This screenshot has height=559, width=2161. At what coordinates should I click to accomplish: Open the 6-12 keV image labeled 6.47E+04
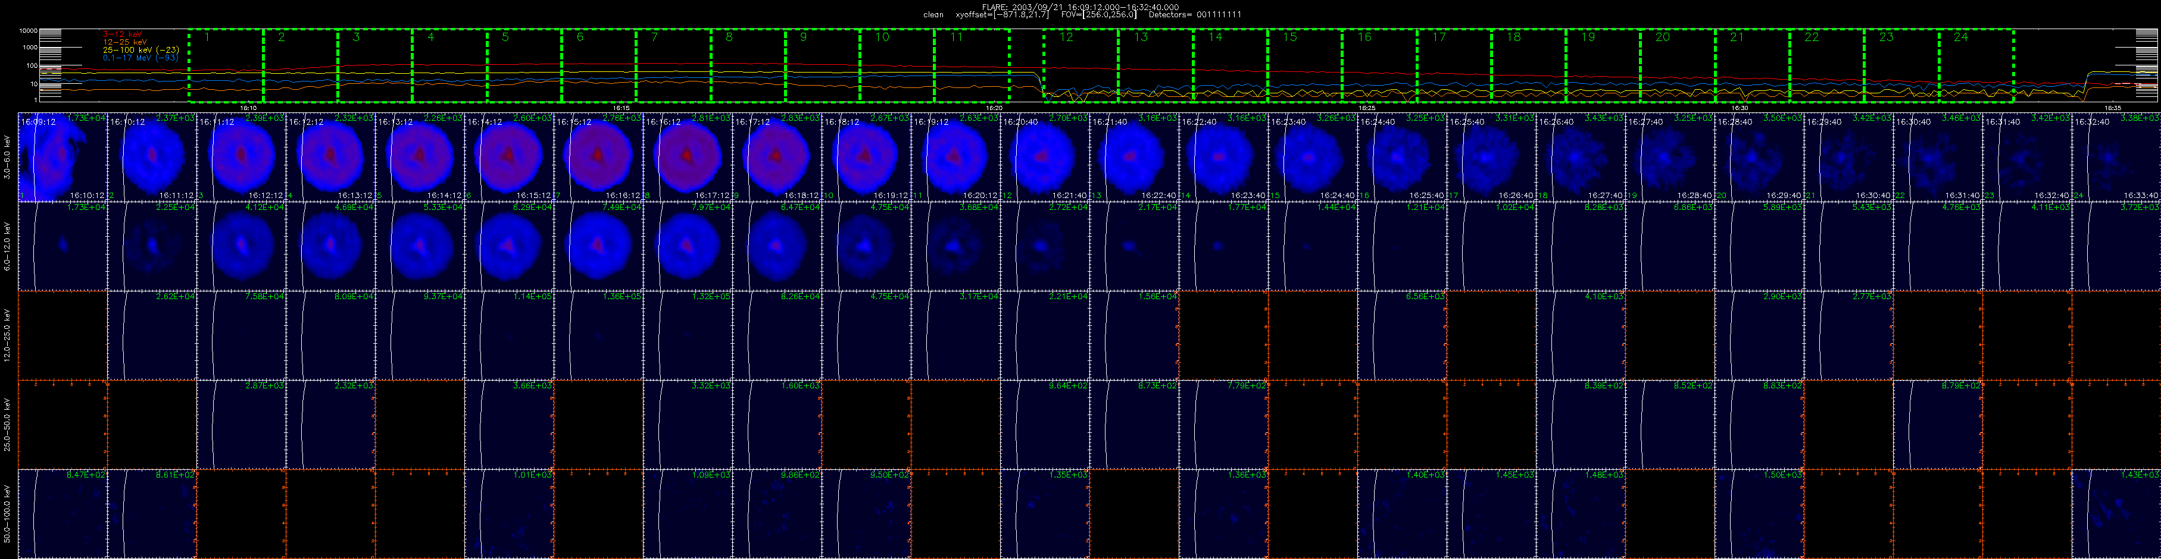tap(777, 246)
